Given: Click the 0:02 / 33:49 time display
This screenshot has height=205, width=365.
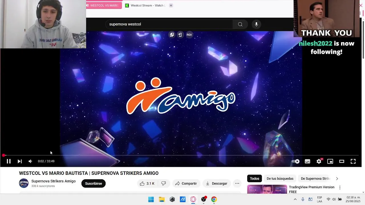Looking at the screenshot, I should (46, 161).
